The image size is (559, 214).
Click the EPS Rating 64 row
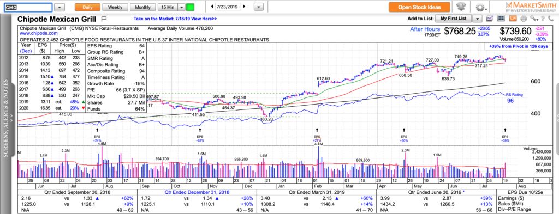[116, 46]
